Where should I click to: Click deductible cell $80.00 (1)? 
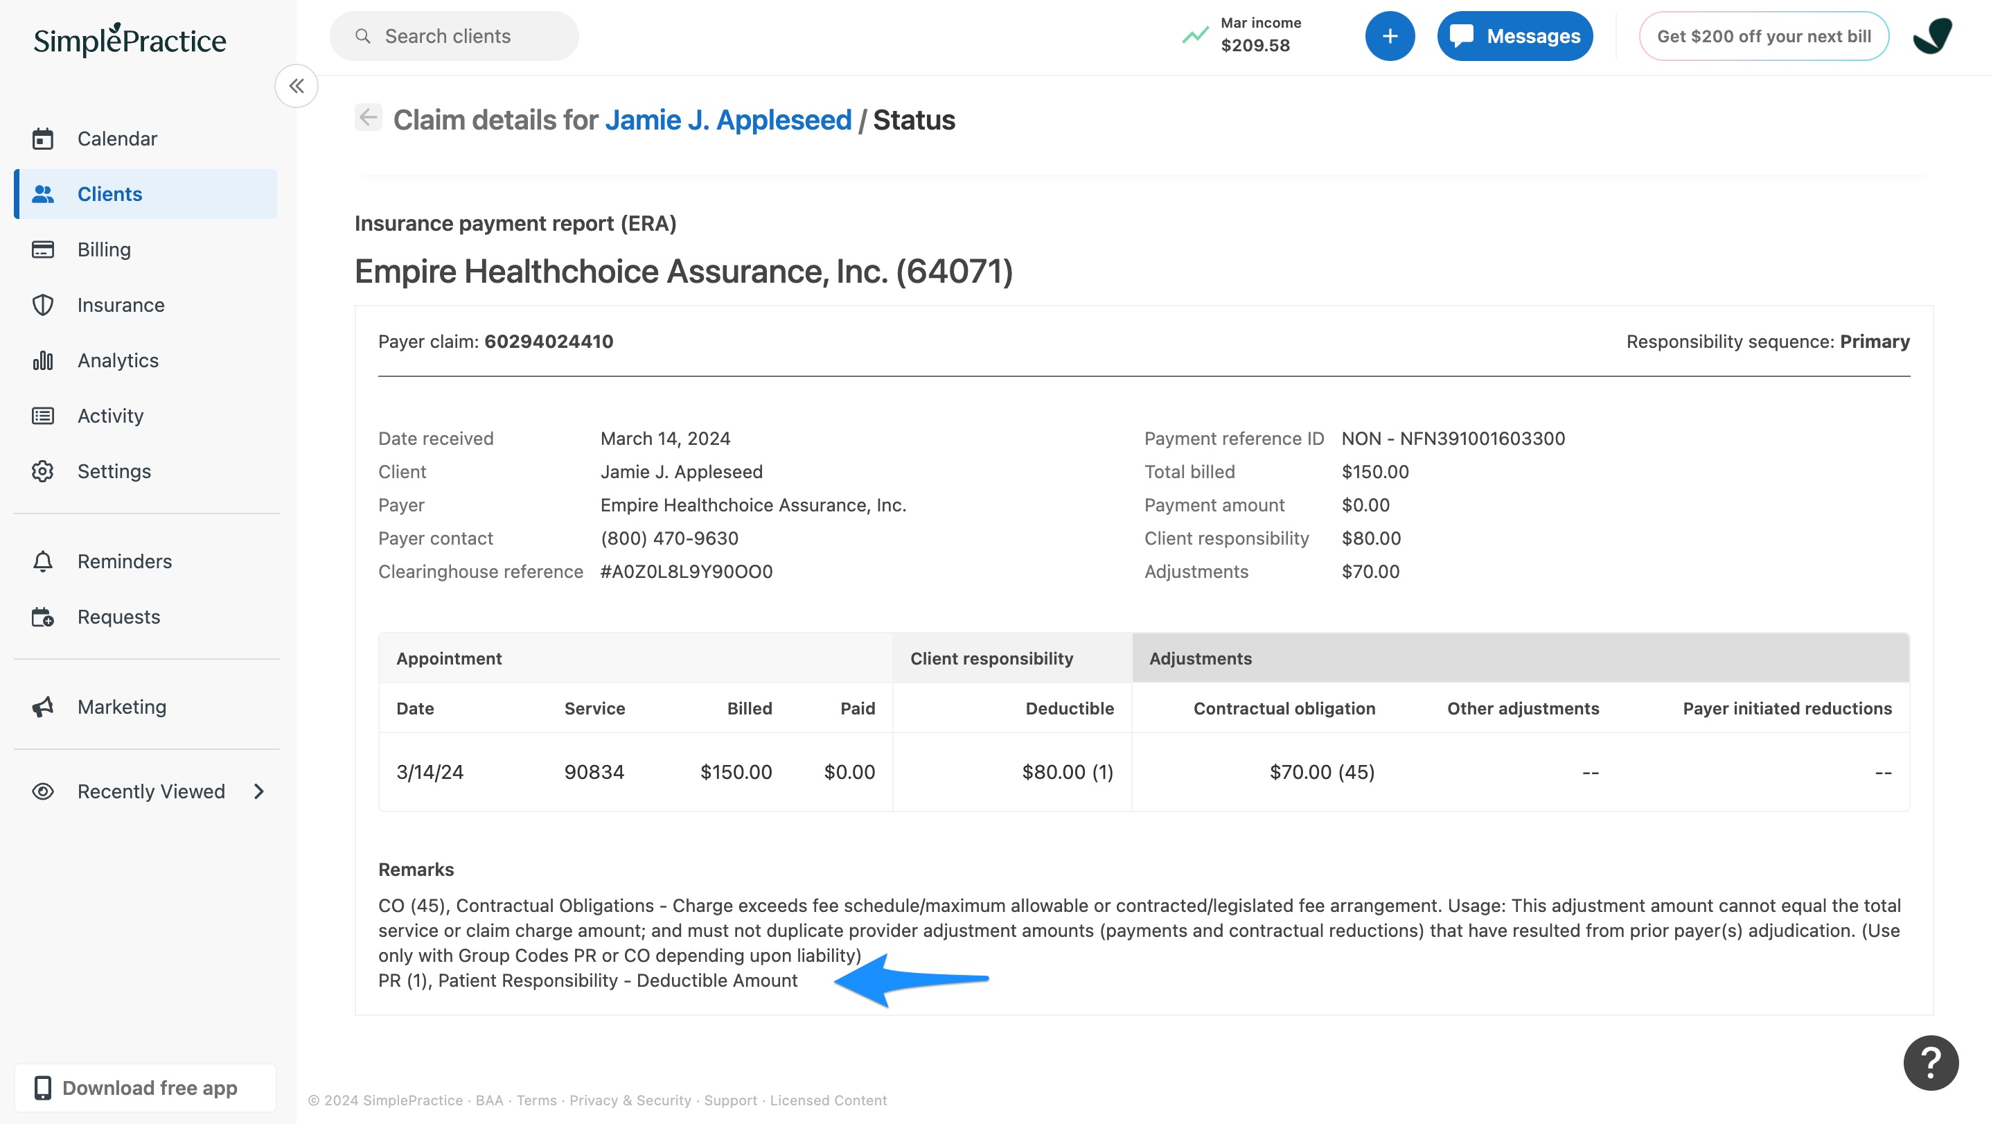tap(1068, 772)
